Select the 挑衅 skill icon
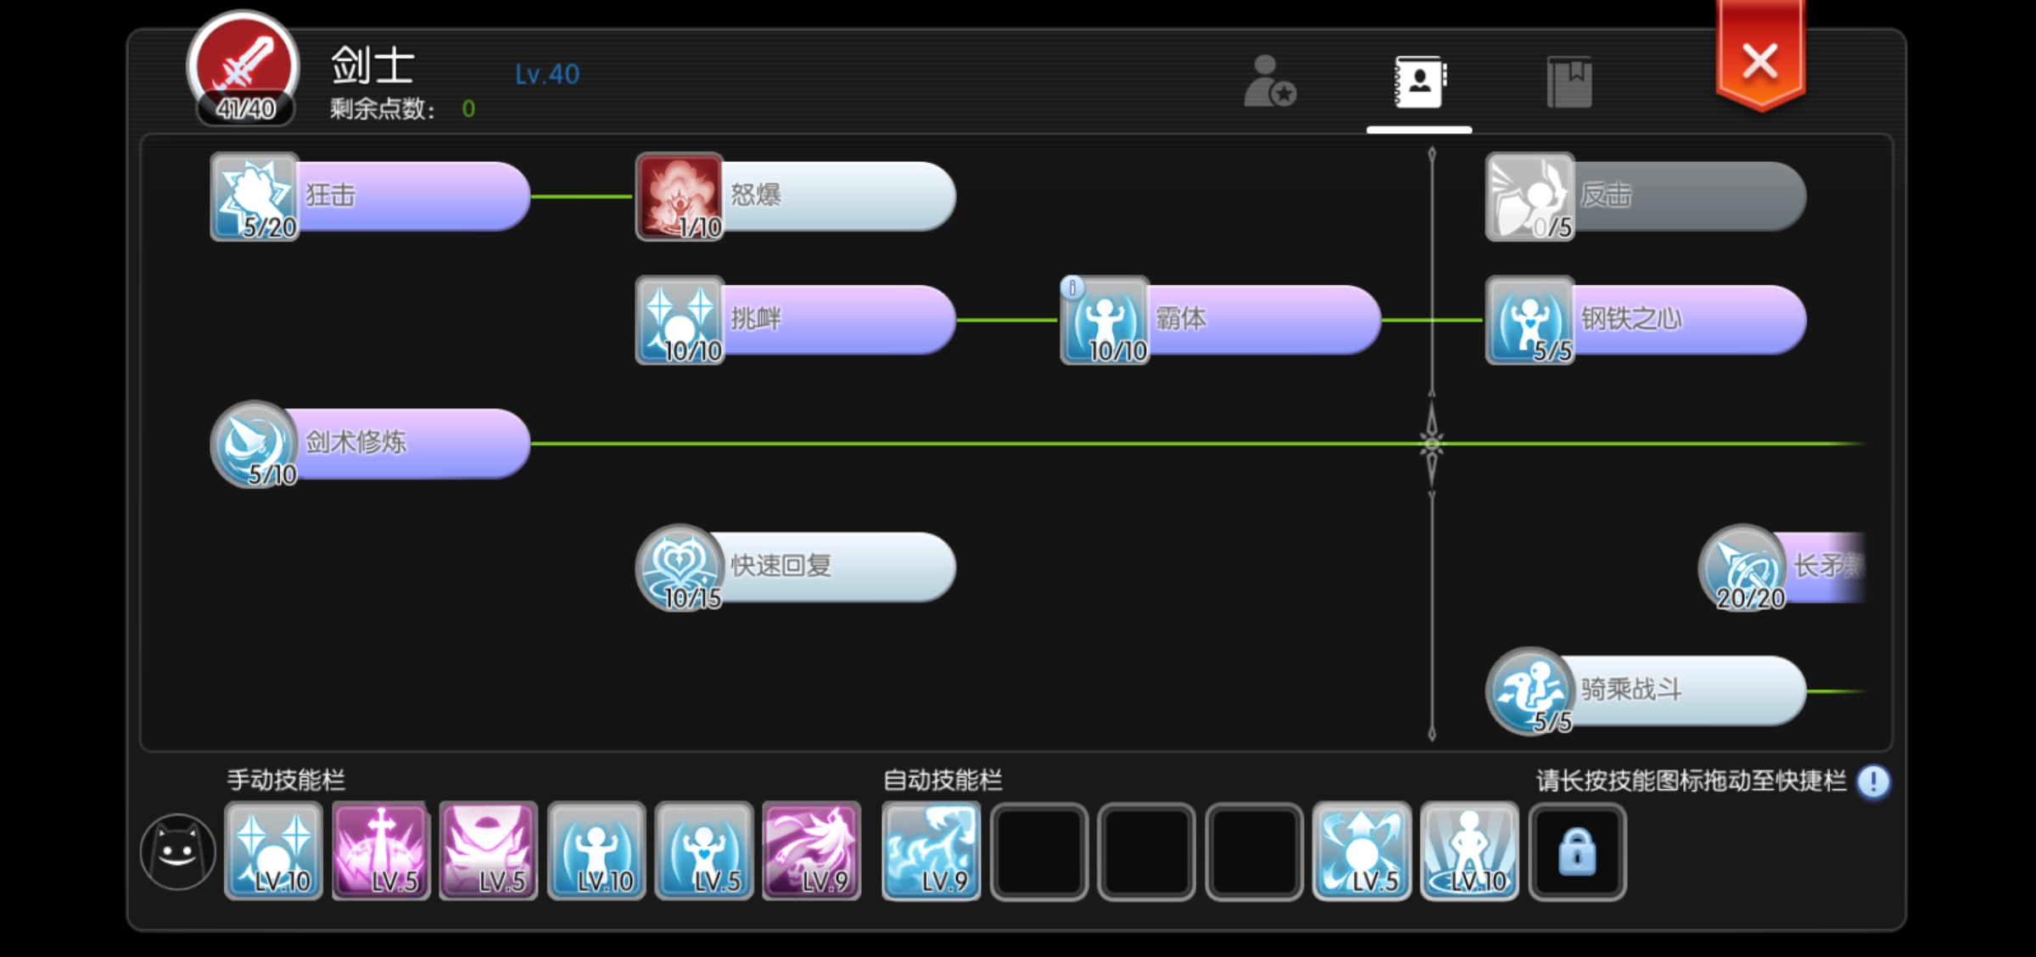This screenshot has height=957, width=2036. [680, 321]
